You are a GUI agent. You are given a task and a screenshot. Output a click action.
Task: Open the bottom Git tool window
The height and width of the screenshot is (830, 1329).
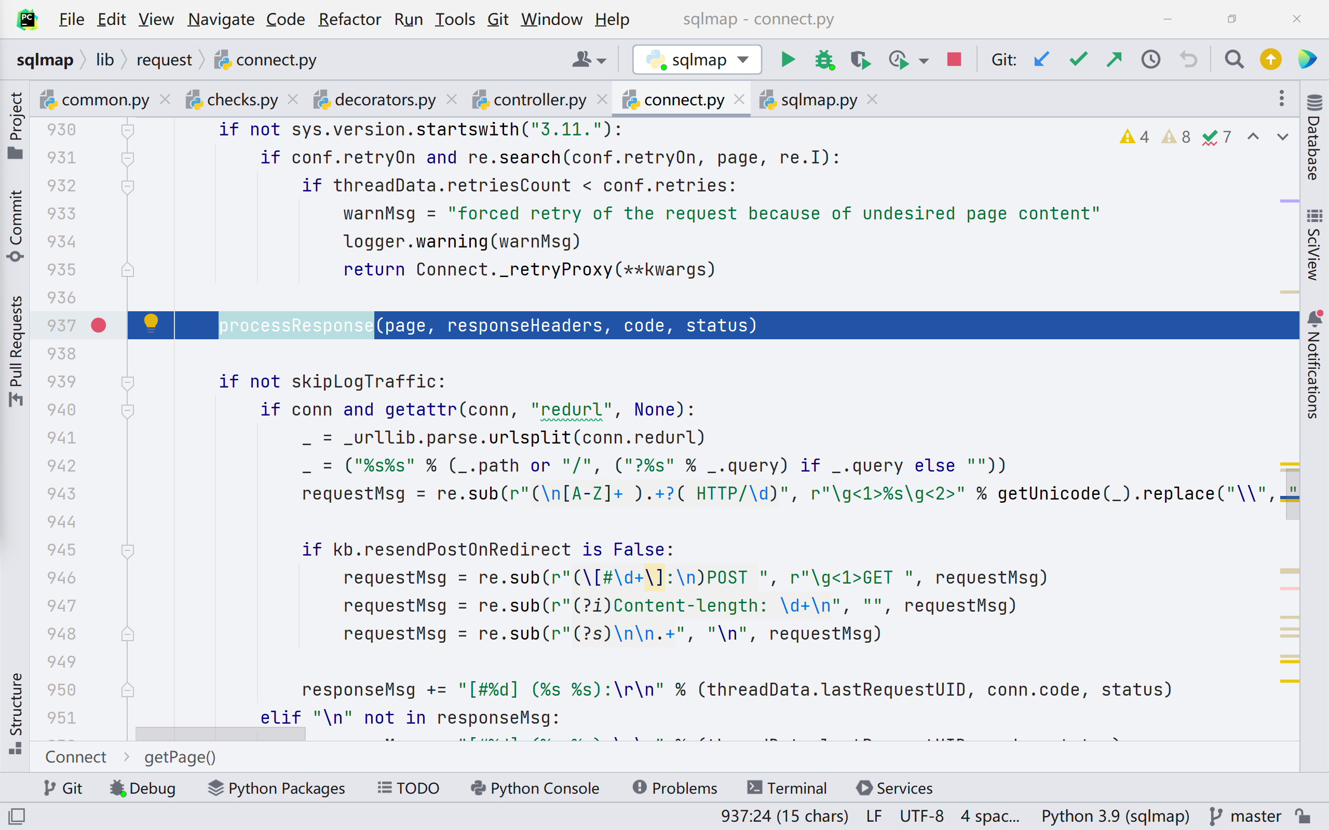(x=63, y=789)
